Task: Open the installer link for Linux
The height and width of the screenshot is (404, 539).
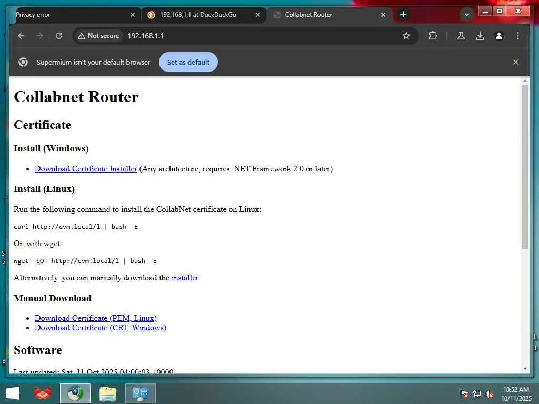Action: click(185, 278)
